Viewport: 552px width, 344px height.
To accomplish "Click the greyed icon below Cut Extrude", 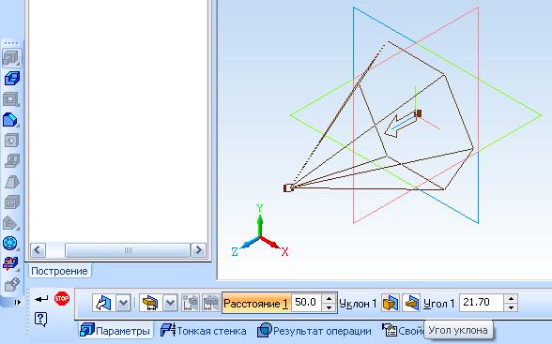I will coord(11,99).
